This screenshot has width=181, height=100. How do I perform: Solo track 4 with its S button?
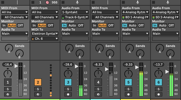pos(98,89)
